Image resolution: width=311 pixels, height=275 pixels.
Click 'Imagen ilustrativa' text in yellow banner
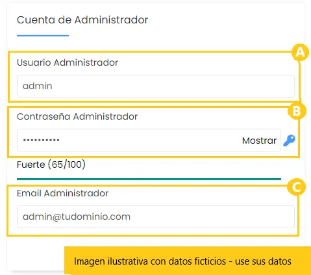tap(111, 261)
